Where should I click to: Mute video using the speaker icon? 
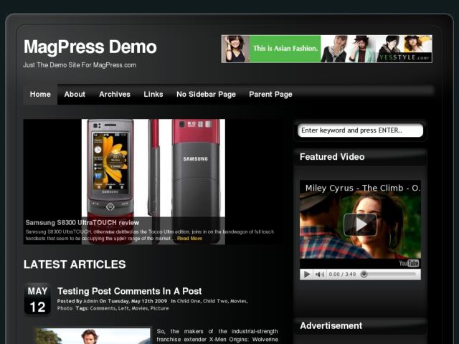tap(319, 274)
